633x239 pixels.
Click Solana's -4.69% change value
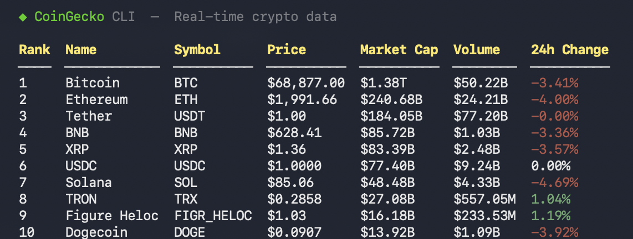(554, 182)
